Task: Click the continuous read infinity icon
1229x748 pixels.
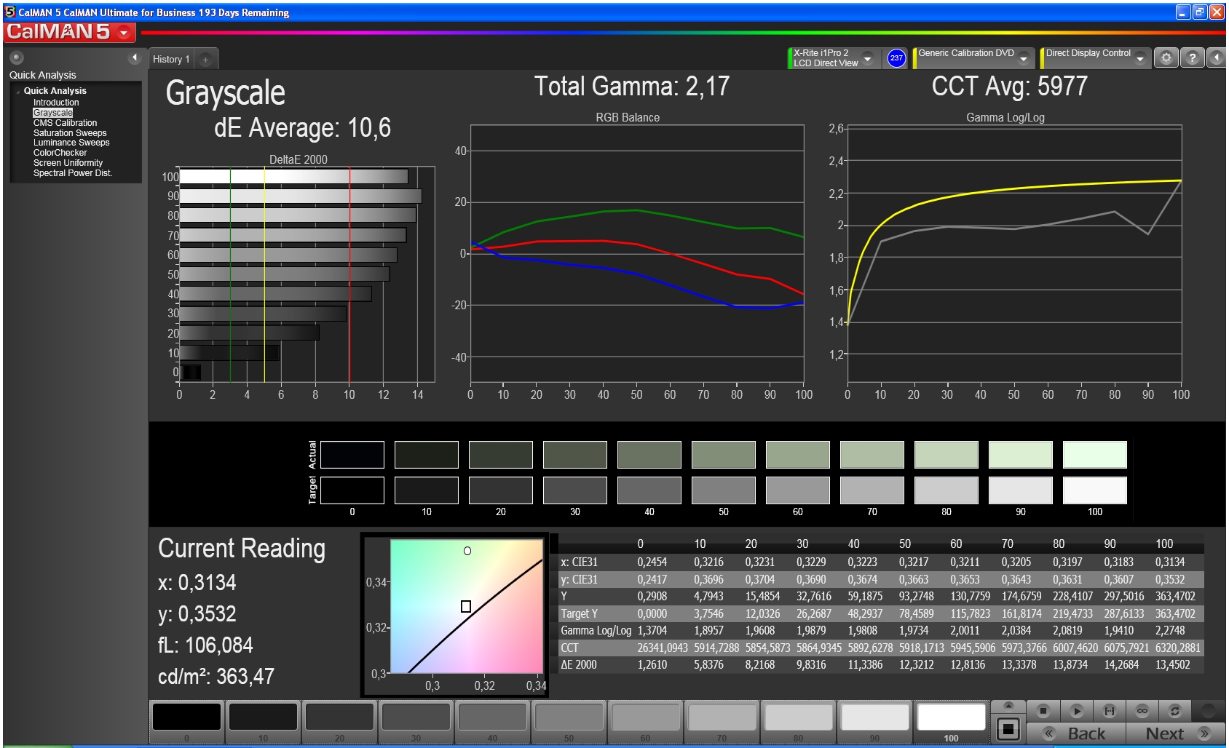Action: point(1142,711)
